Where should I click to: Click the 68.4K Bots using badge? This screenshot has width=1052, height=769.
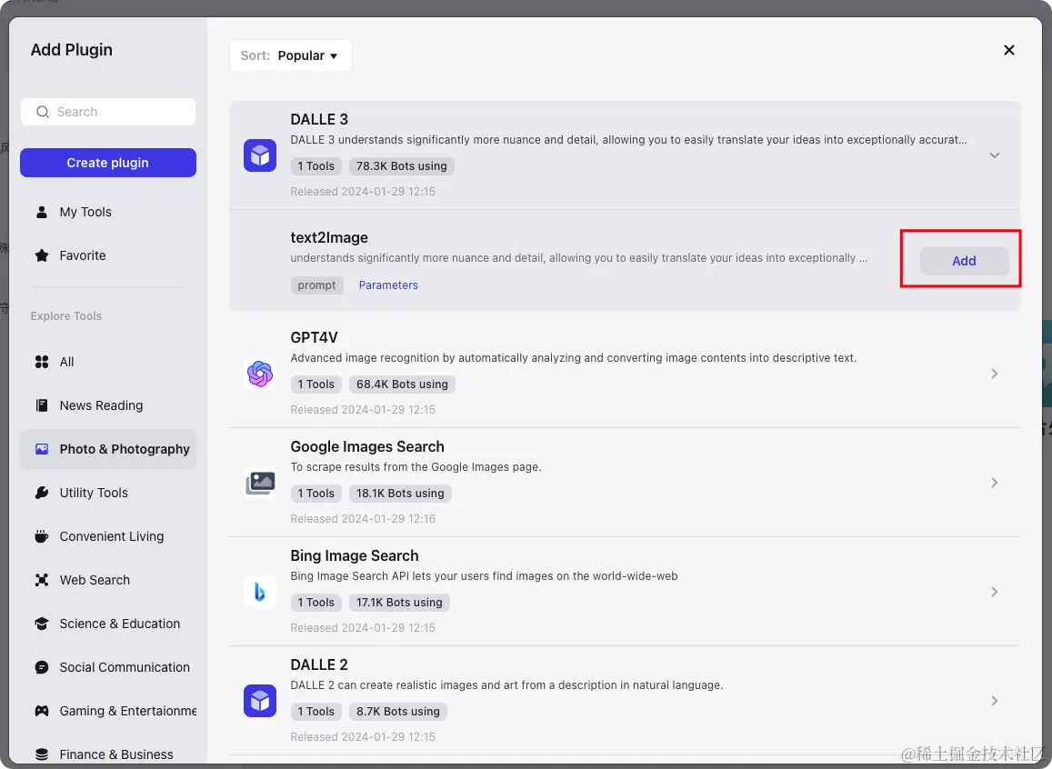[402, 384]
